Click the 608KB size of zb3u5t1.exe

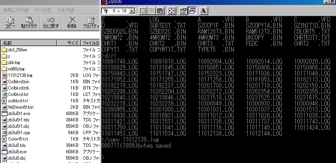pyautogui.click(x=72, y=114)
